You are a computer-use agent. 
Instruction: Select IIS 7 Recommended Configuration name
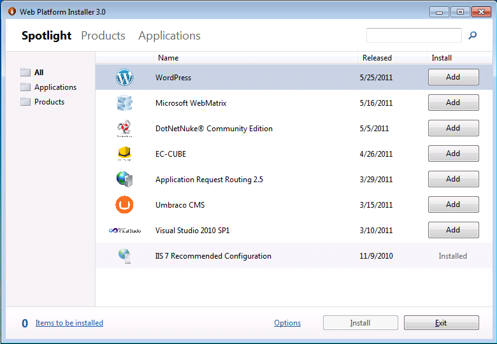[x=213, y=256]
